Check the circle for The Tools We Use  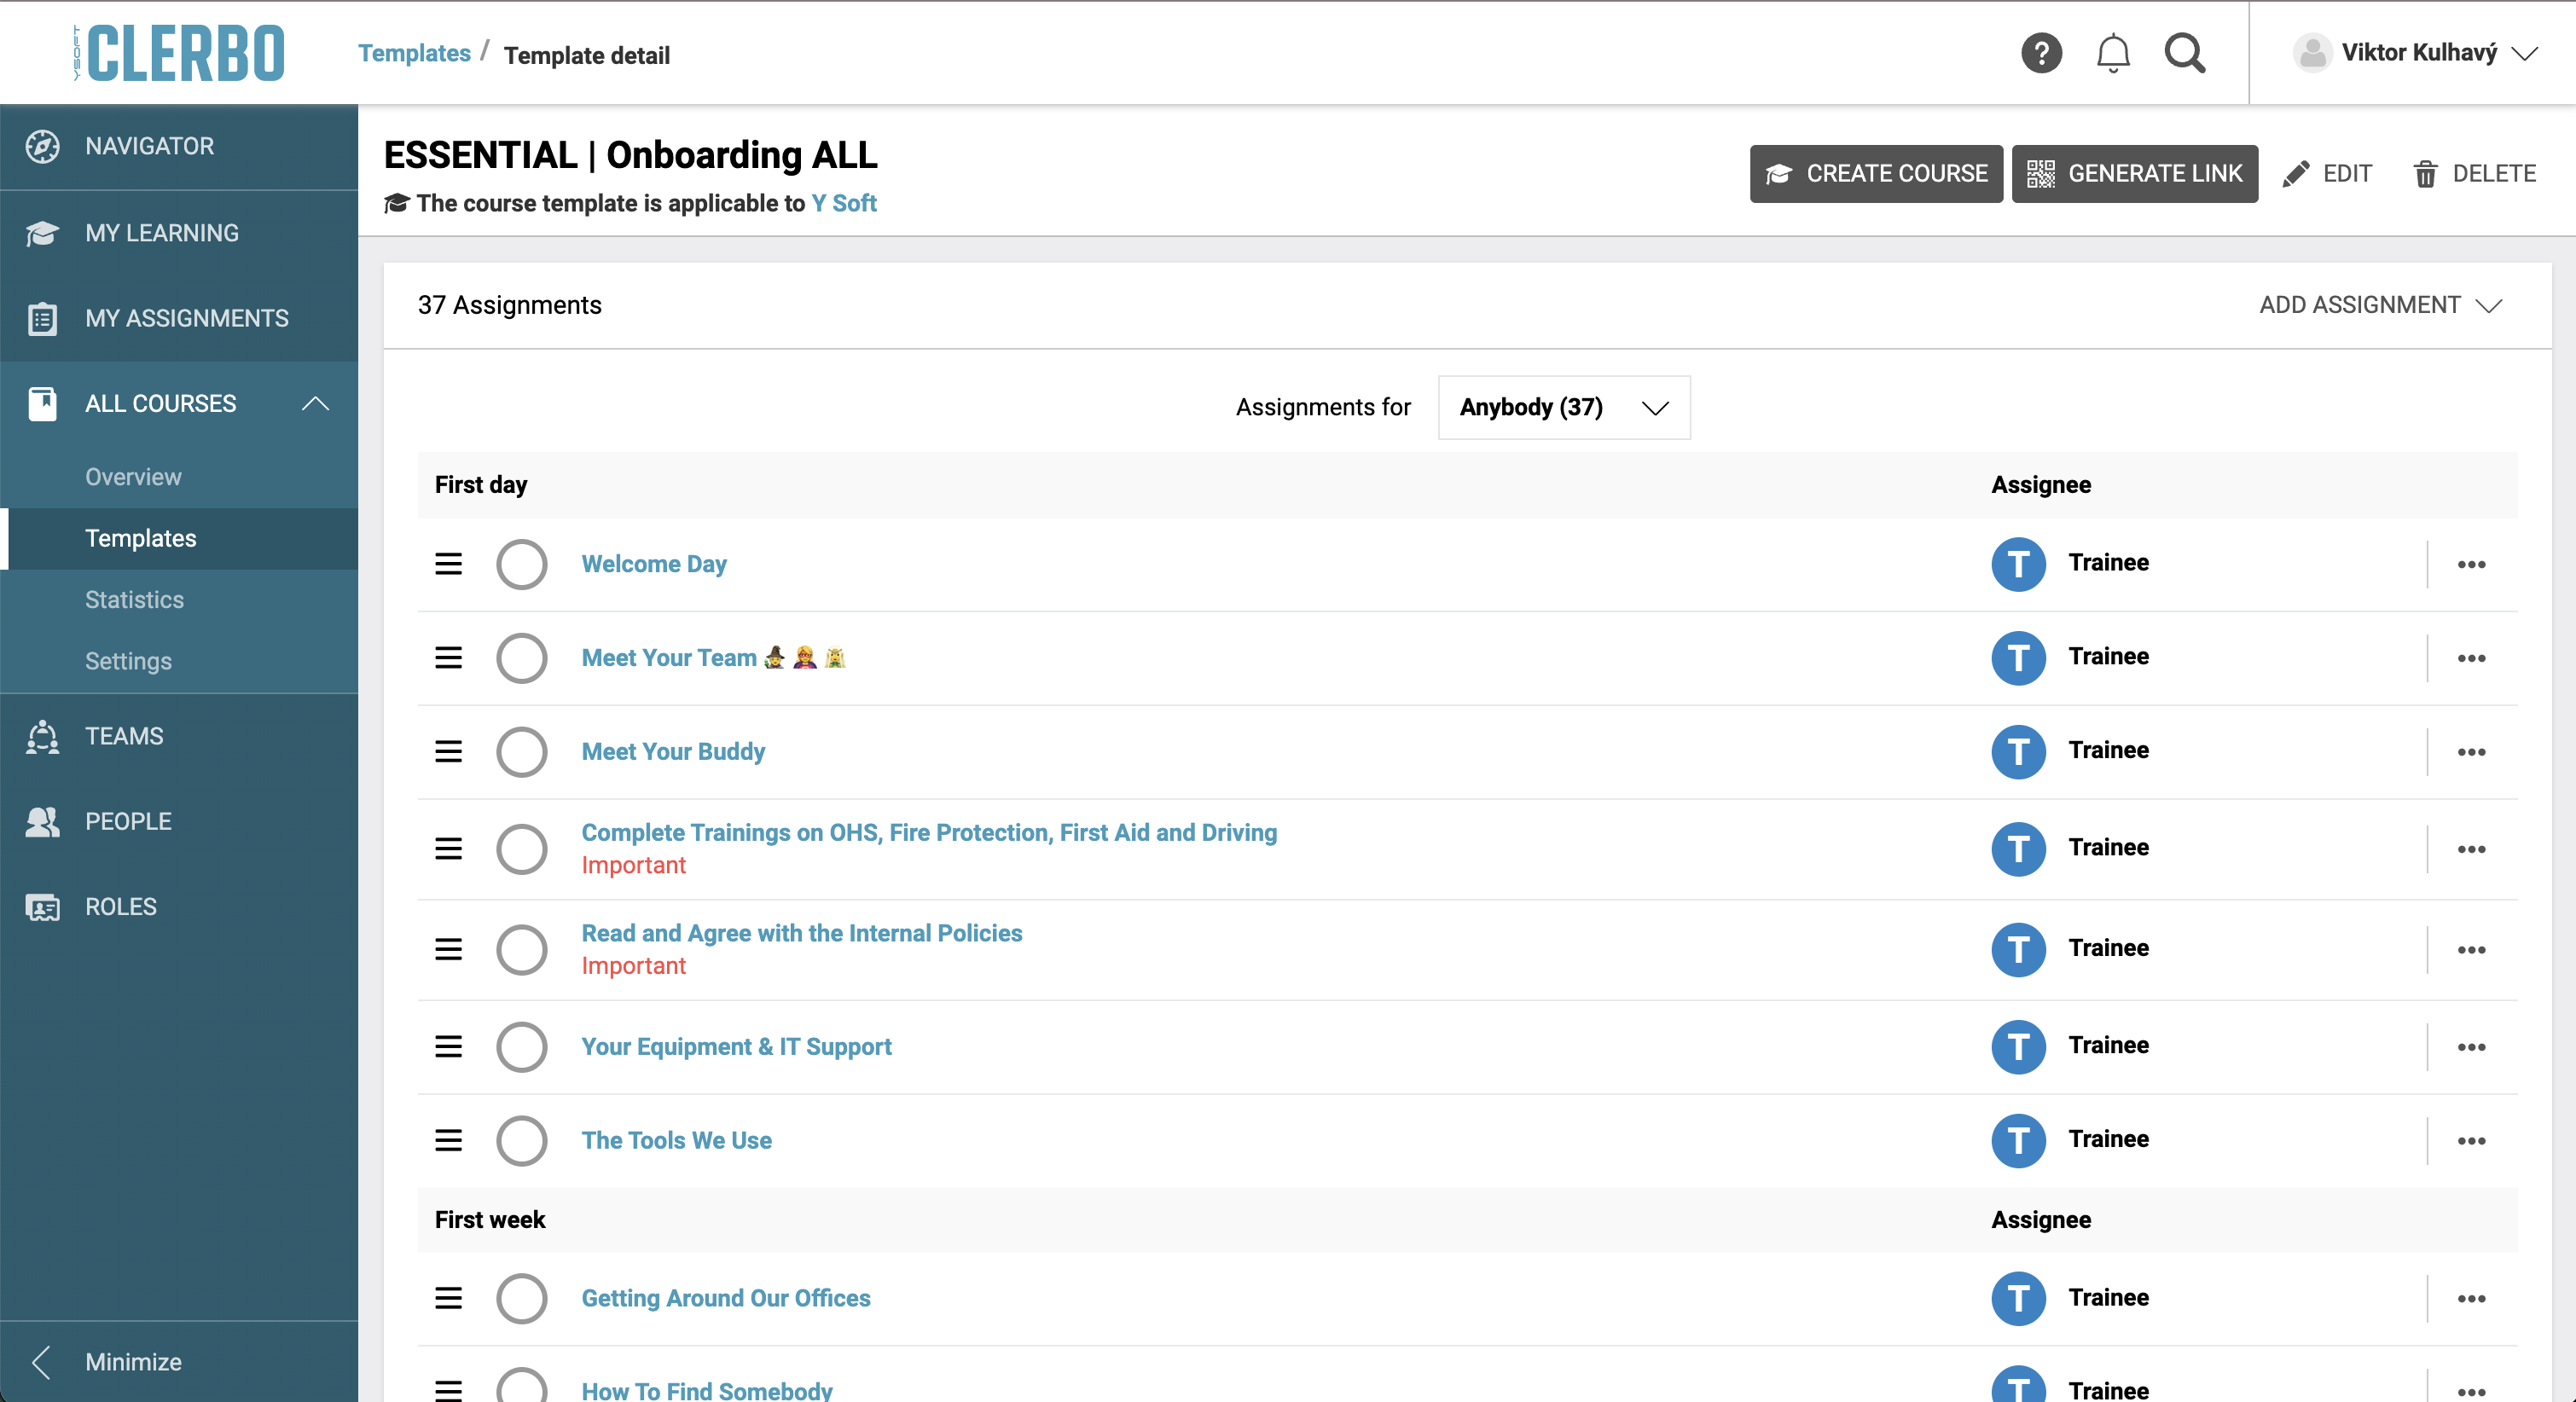521,1141
